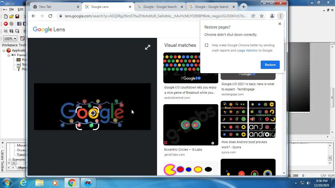The width and height of the screenshot is (335, 188).
Task: Close the Google Lens tab
Action: [x=130, y=7]
